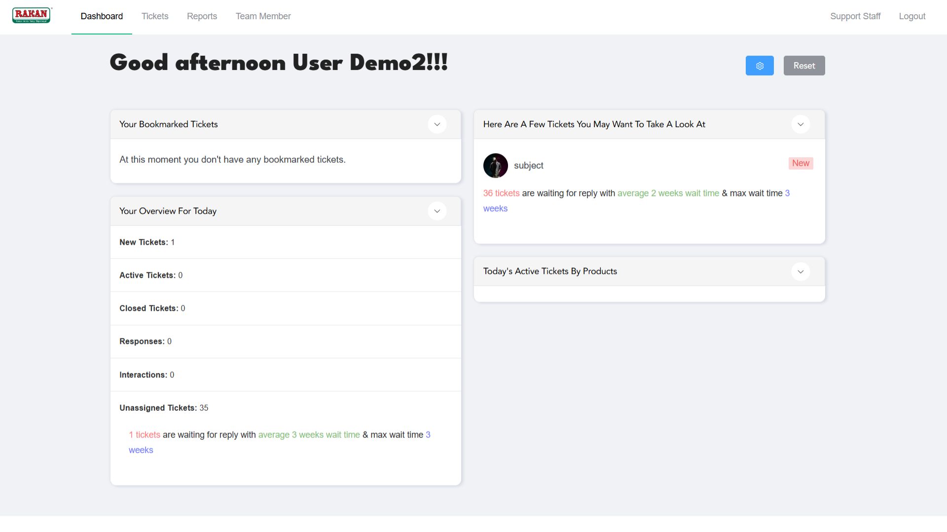Collapse Your Overview For Today panel
947x532 pixels.
point(437,211)
